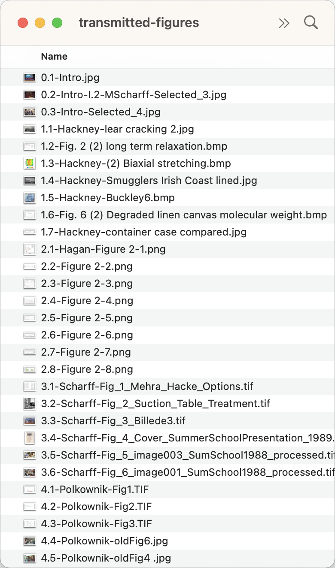Select 1.6-Fig. 6 Degraded linen canvas file
335x568 pixels.
[184, 215]
